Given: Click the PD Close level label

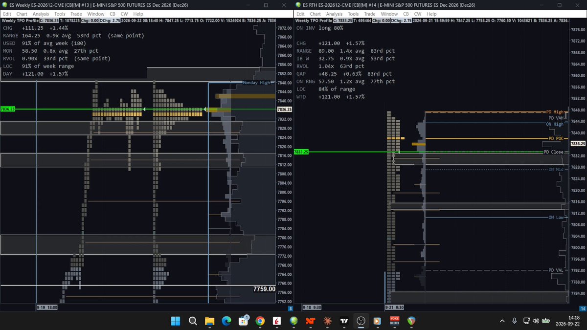Looking at the screenshot, I should click(554, 152).
